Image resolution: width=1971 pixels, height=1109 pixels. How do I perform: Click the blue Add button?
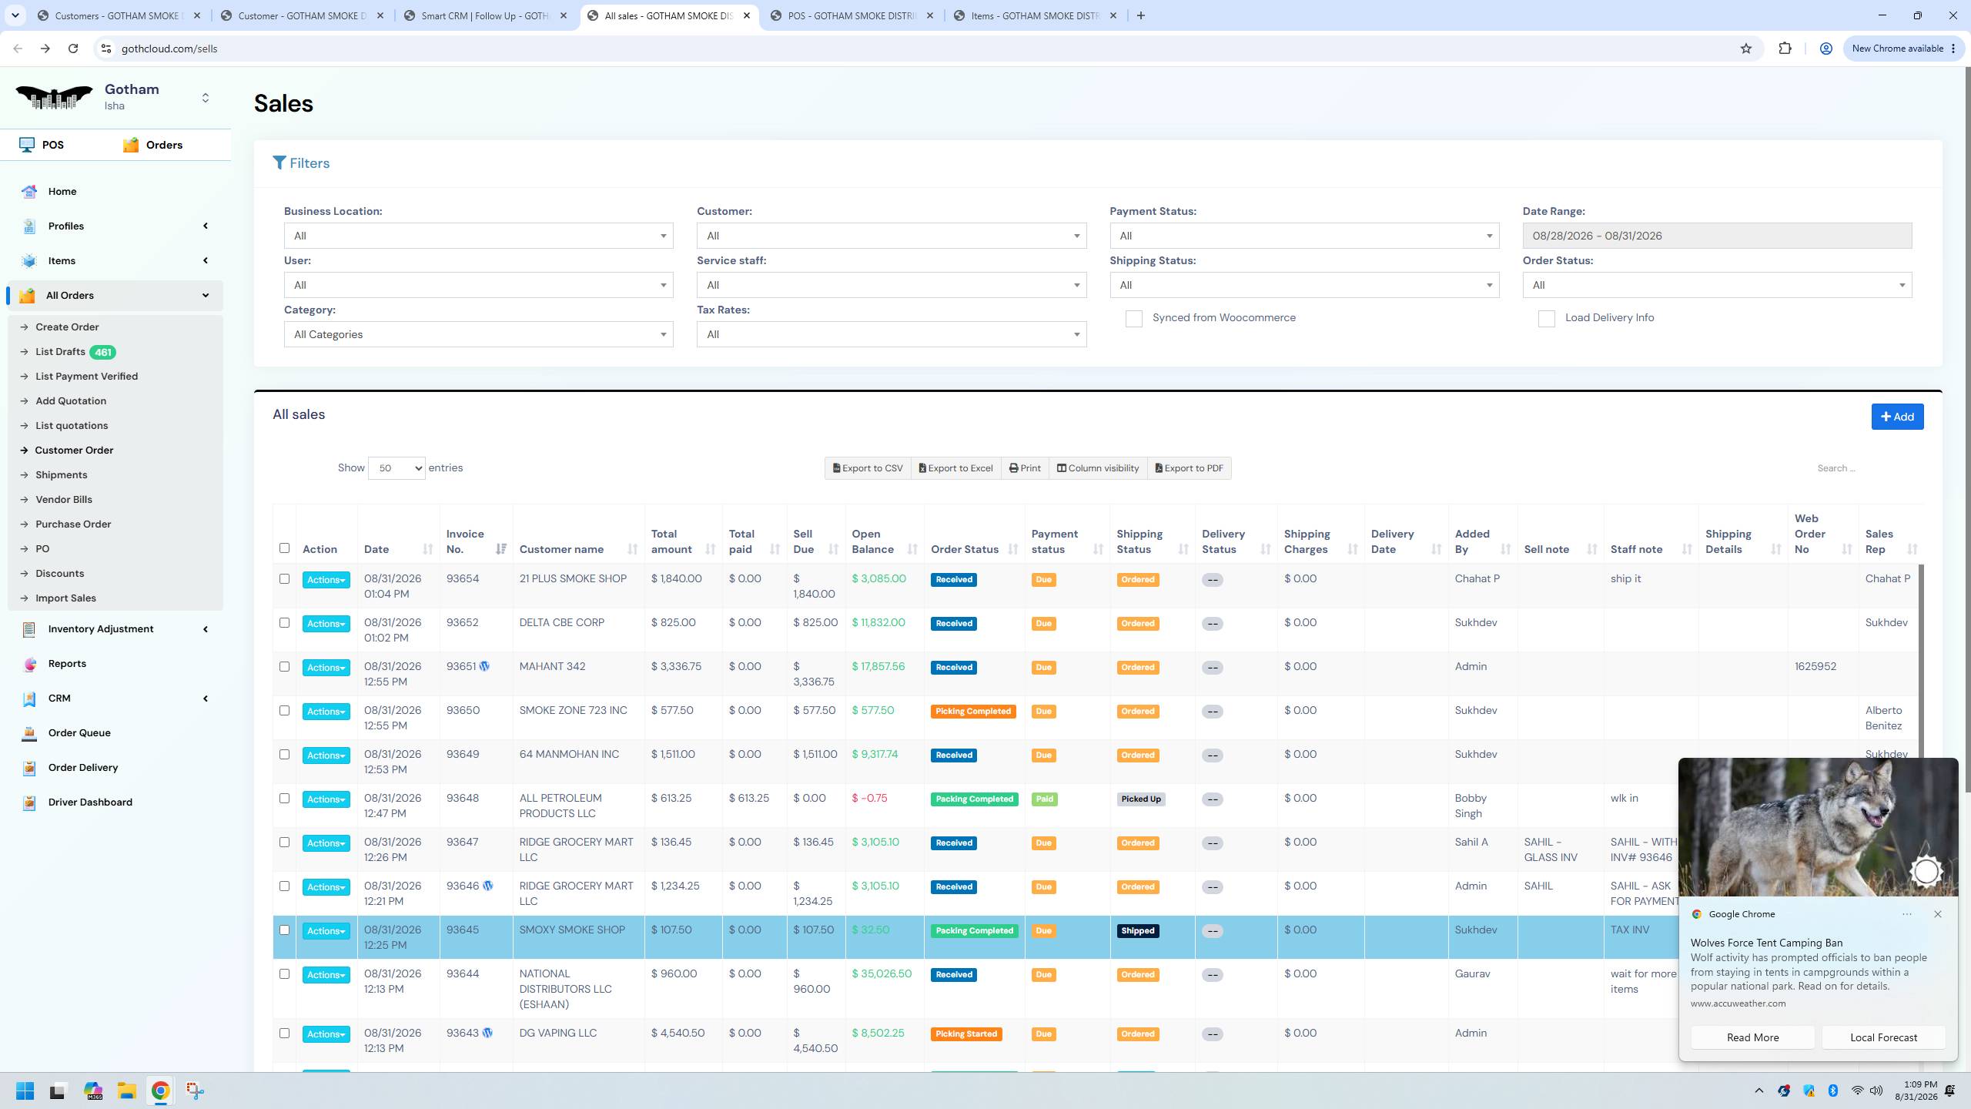click(1897, 417)
